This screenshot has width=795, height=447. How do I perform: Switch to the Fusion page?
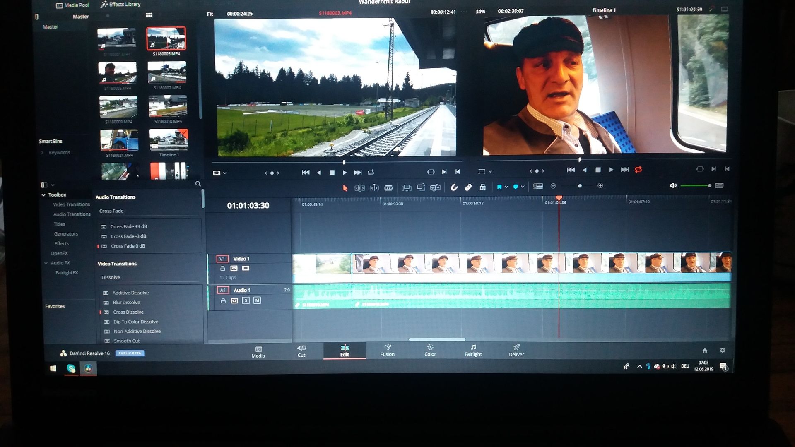387,351
